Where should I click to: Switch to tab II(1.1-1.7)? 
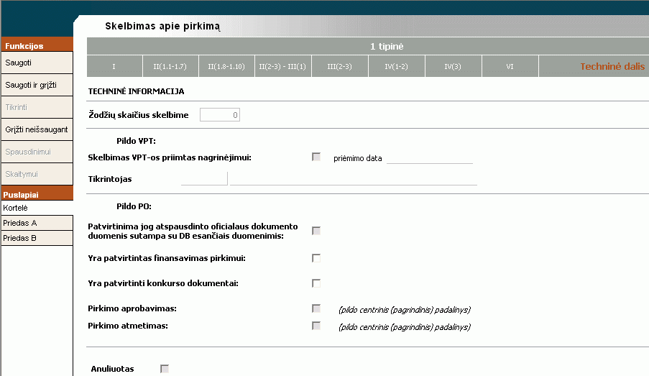pyautogui.click(x=170, y=66)
